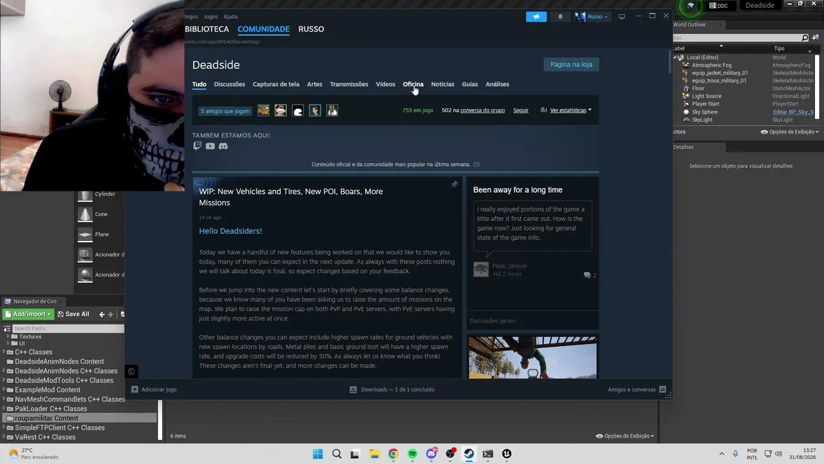This screenshot has width=824, height=464.
Task: Open World Outliner Opções de Exibição dropdown
Action: [790, 132]
